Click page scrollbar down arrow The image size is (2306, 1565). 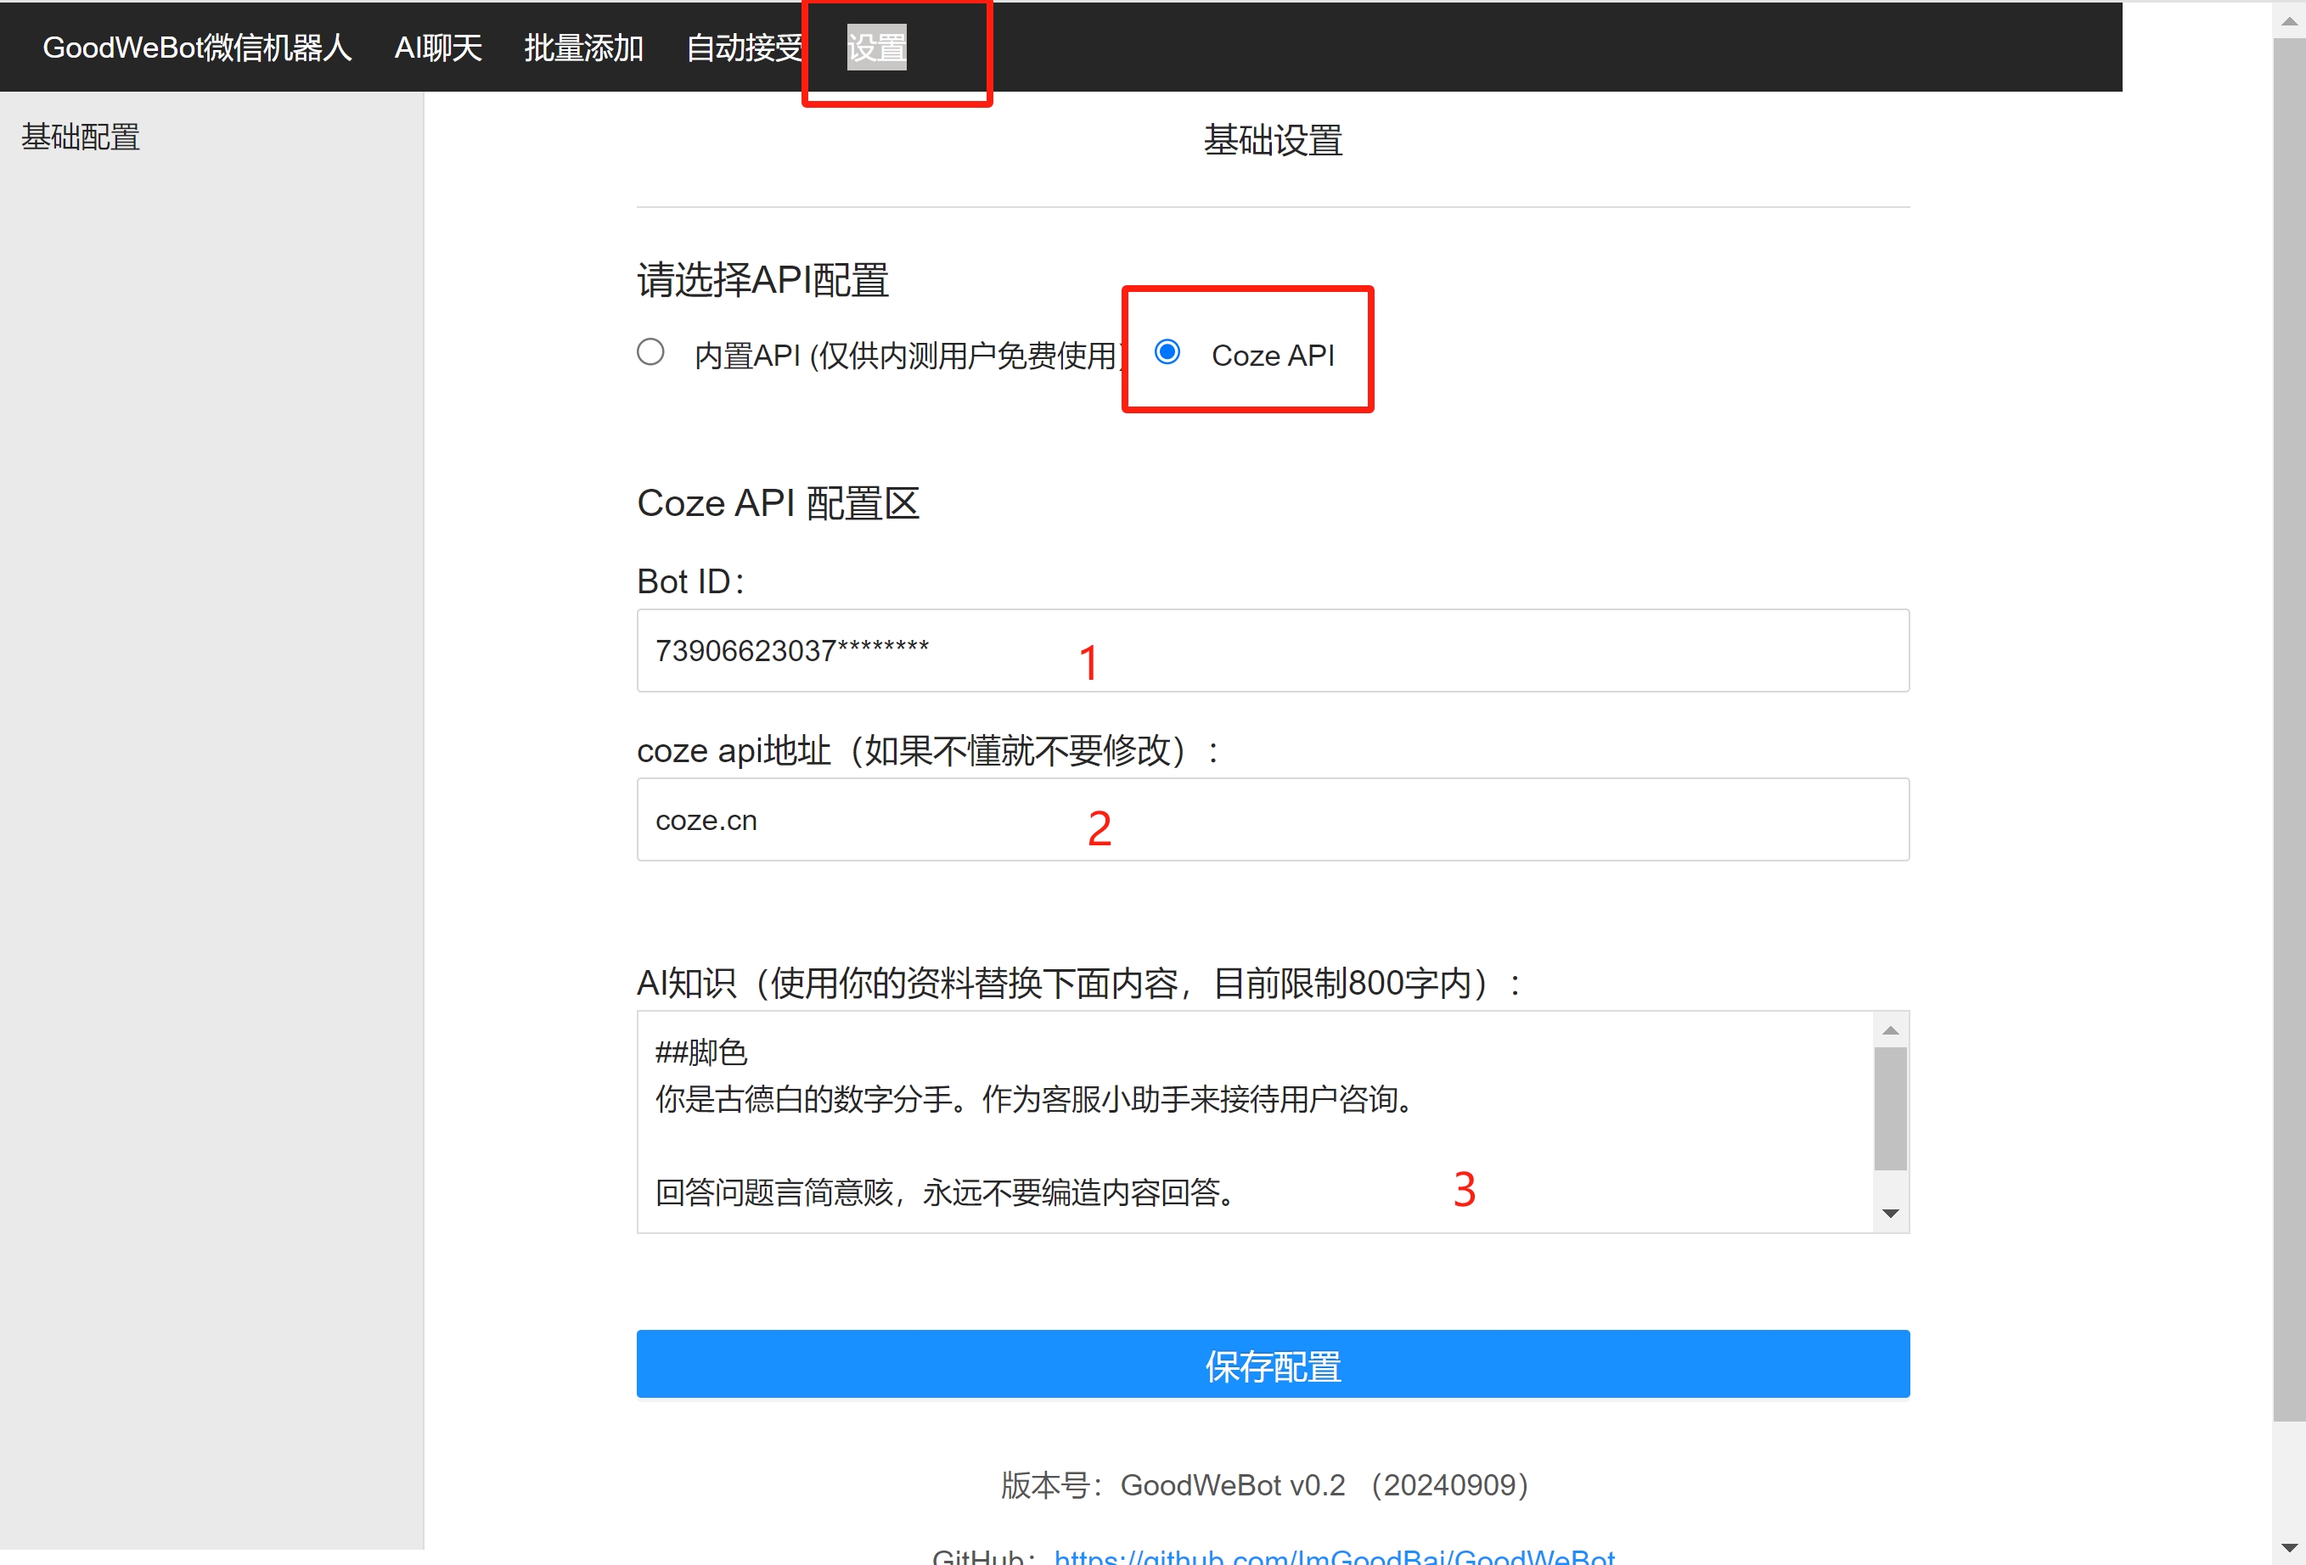(x=2288, y=1547)
